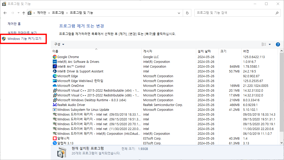This screenshot has width=284, height=160.
Task: Click driver package icon for 18.33.1 Intel net
Action: point(55,114)
